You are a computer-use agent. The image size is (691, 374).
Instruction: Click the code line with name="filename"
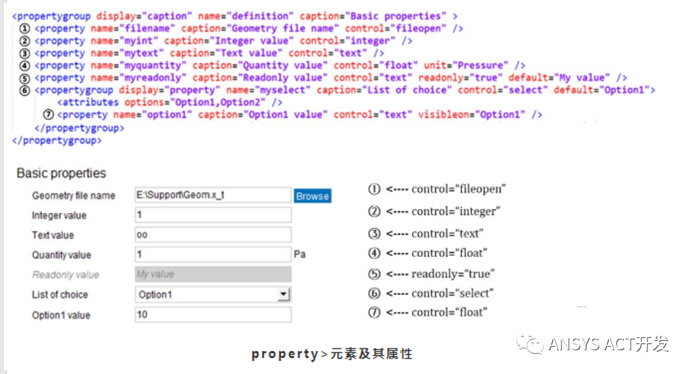248,29
